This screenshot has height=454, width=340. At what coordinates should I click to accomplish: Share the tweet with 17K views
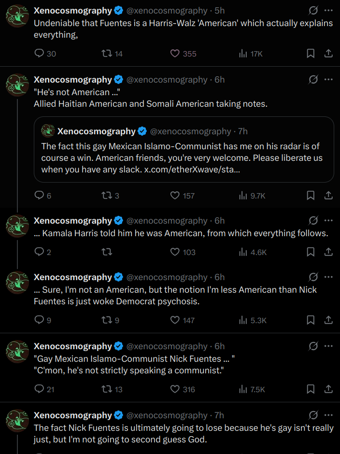pos(328,54)
